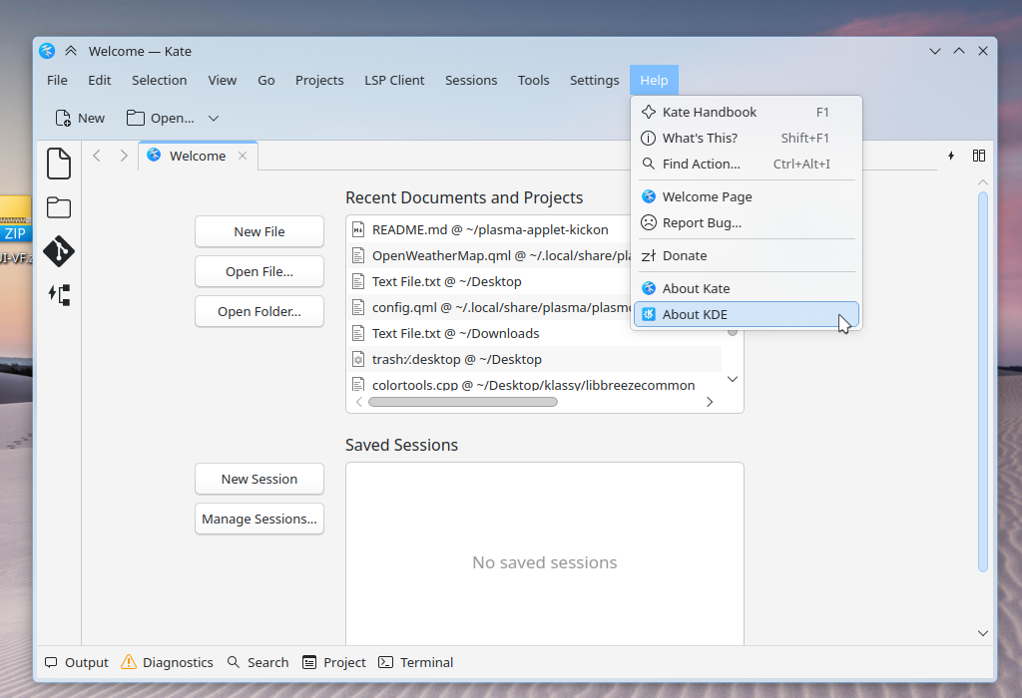This screenshot has width=1022, height=698.
Task: Click the Manage Sessions... button
Action: (x=259, y=519)
